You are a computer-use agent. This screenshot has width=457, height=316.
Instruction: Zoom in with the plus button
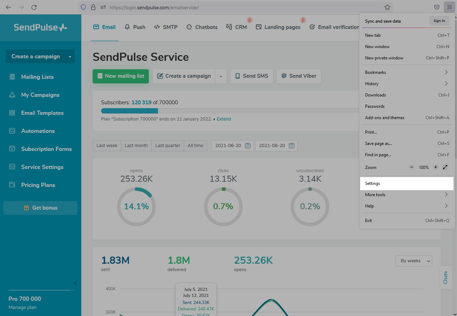click(x=435, y=167)
